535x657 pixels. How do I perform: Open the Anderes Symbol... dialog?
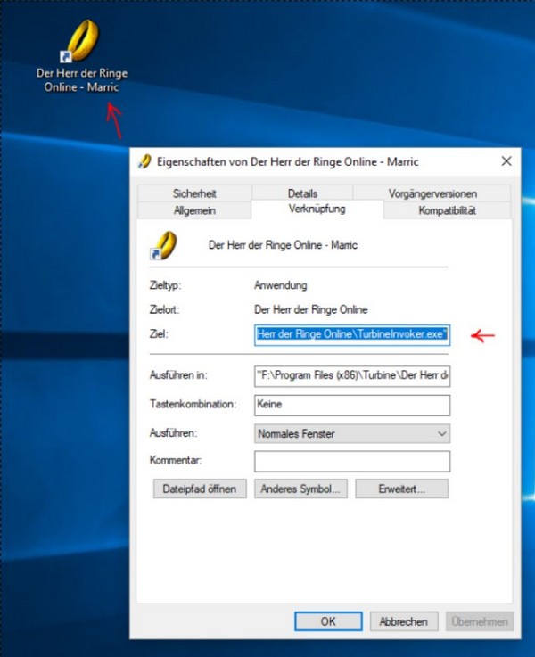pos(300,489)
